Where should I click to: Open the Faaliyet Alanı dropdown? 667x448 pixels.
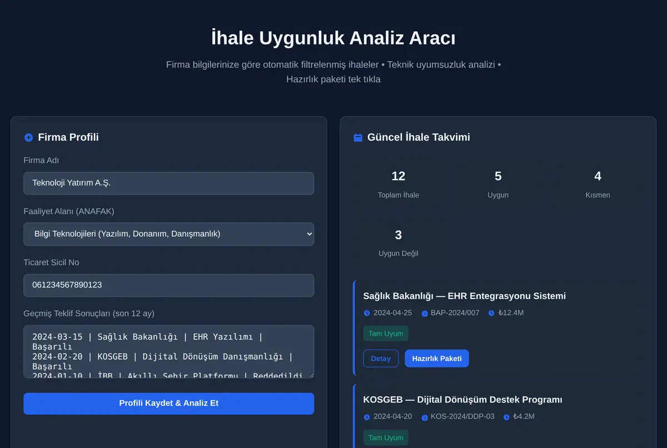coord(168,234)
